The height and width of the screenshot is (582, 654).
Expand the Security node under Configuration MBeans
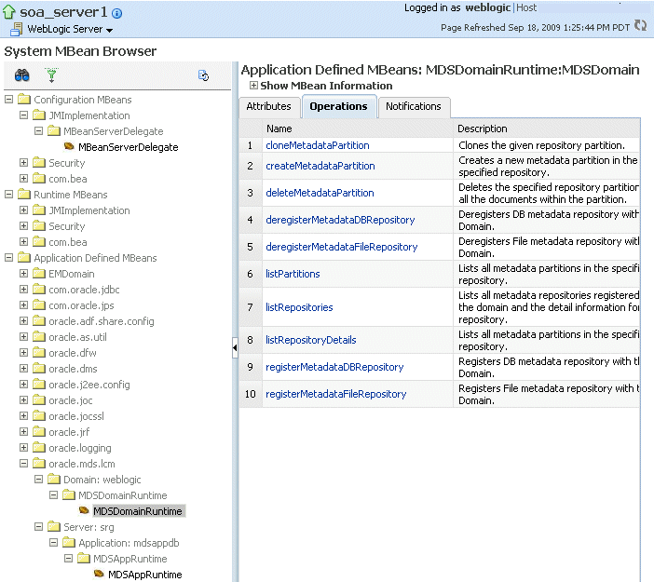click(x=24, y=163)
